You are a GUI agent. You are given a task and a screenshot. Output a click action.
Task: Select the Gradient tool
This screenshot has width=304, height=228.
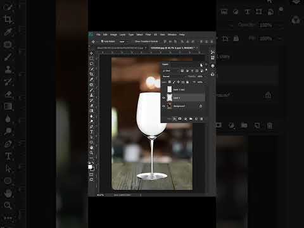point(91,111)
